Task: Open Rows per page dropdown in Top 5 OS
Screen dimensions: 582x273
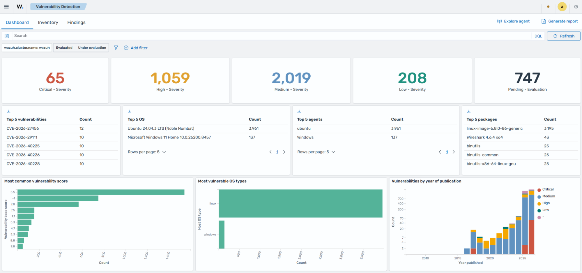Action: (147, 152)
